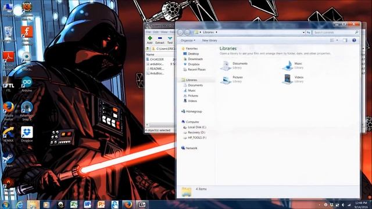
Task: Open Edit menu in 7-Zip window
Action: [156, 32]
